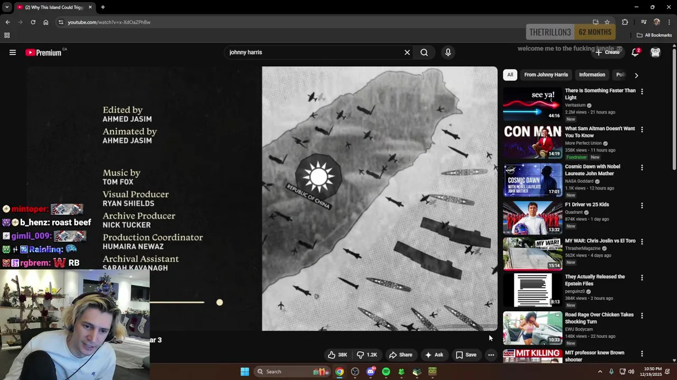Click the Create button
Image resolution: width=677 pixels, height=380 pixels.
click(607, 52)
